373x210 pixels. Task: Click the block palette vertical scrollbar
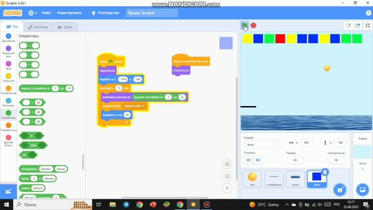click(x=83, y=162)
